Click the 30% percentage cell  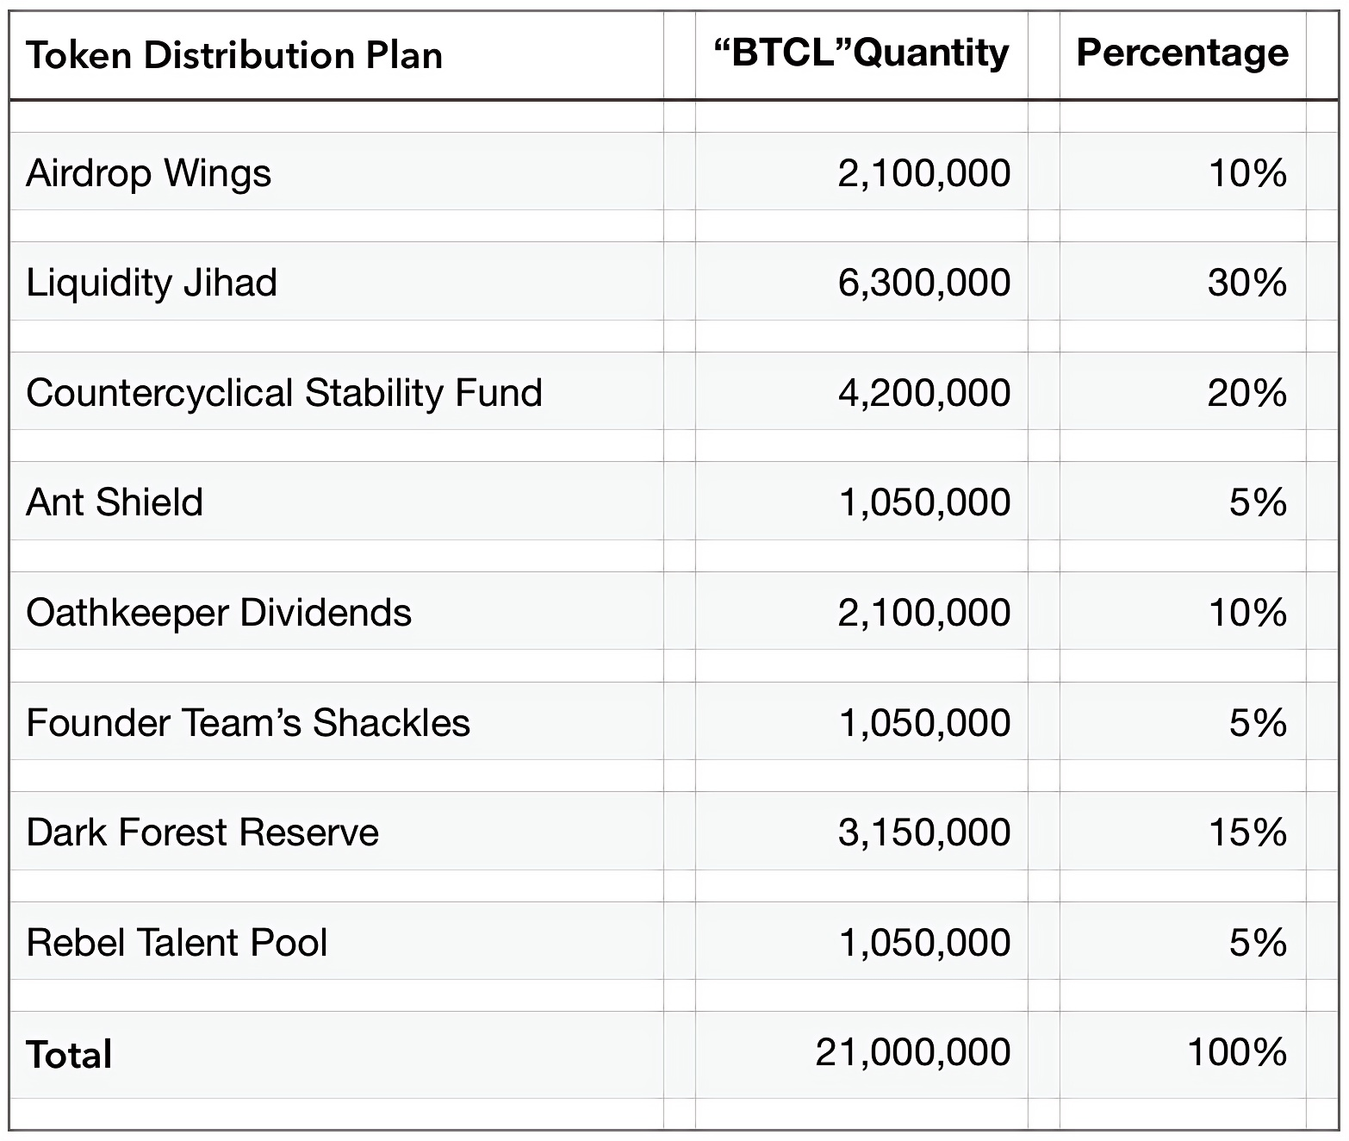click(1247, 283)
